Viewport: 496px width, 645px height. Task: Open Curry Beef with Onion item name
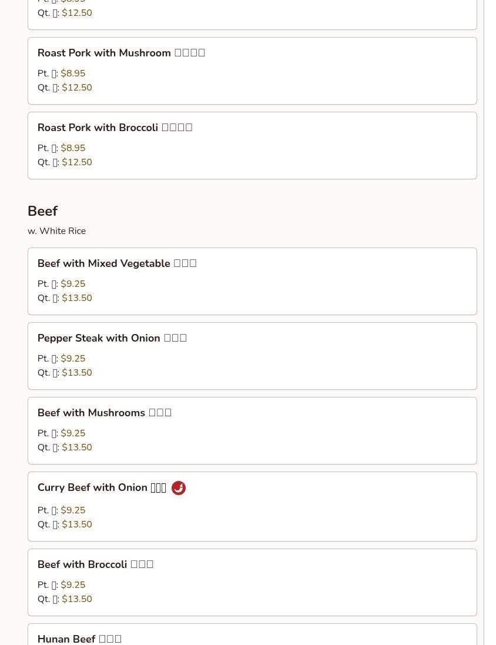click(x=101, y=487)
